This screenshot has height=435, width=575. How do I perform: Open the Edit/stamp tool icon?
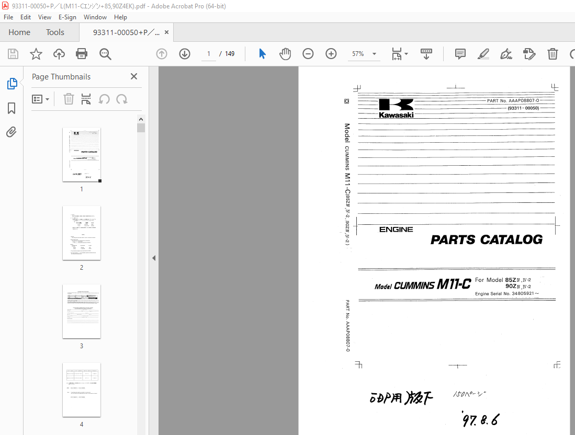529,54
